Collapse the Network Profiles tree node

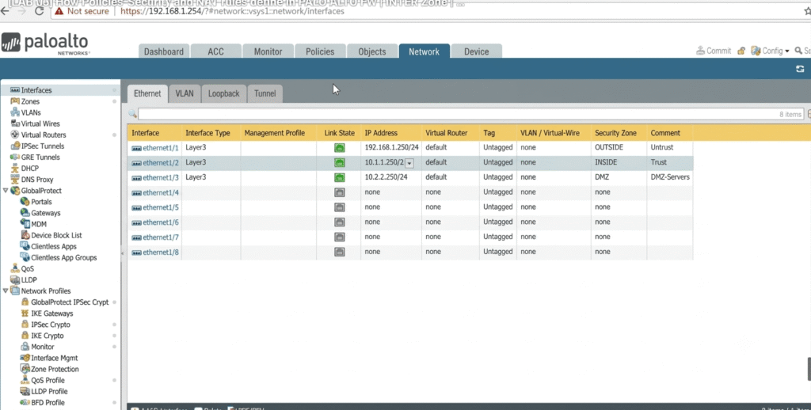coord(6,290)
